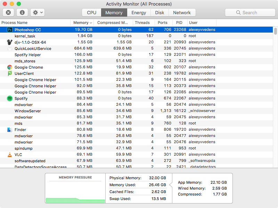Select Google Chrome Helper using 89.5 MB

point(136,92)
